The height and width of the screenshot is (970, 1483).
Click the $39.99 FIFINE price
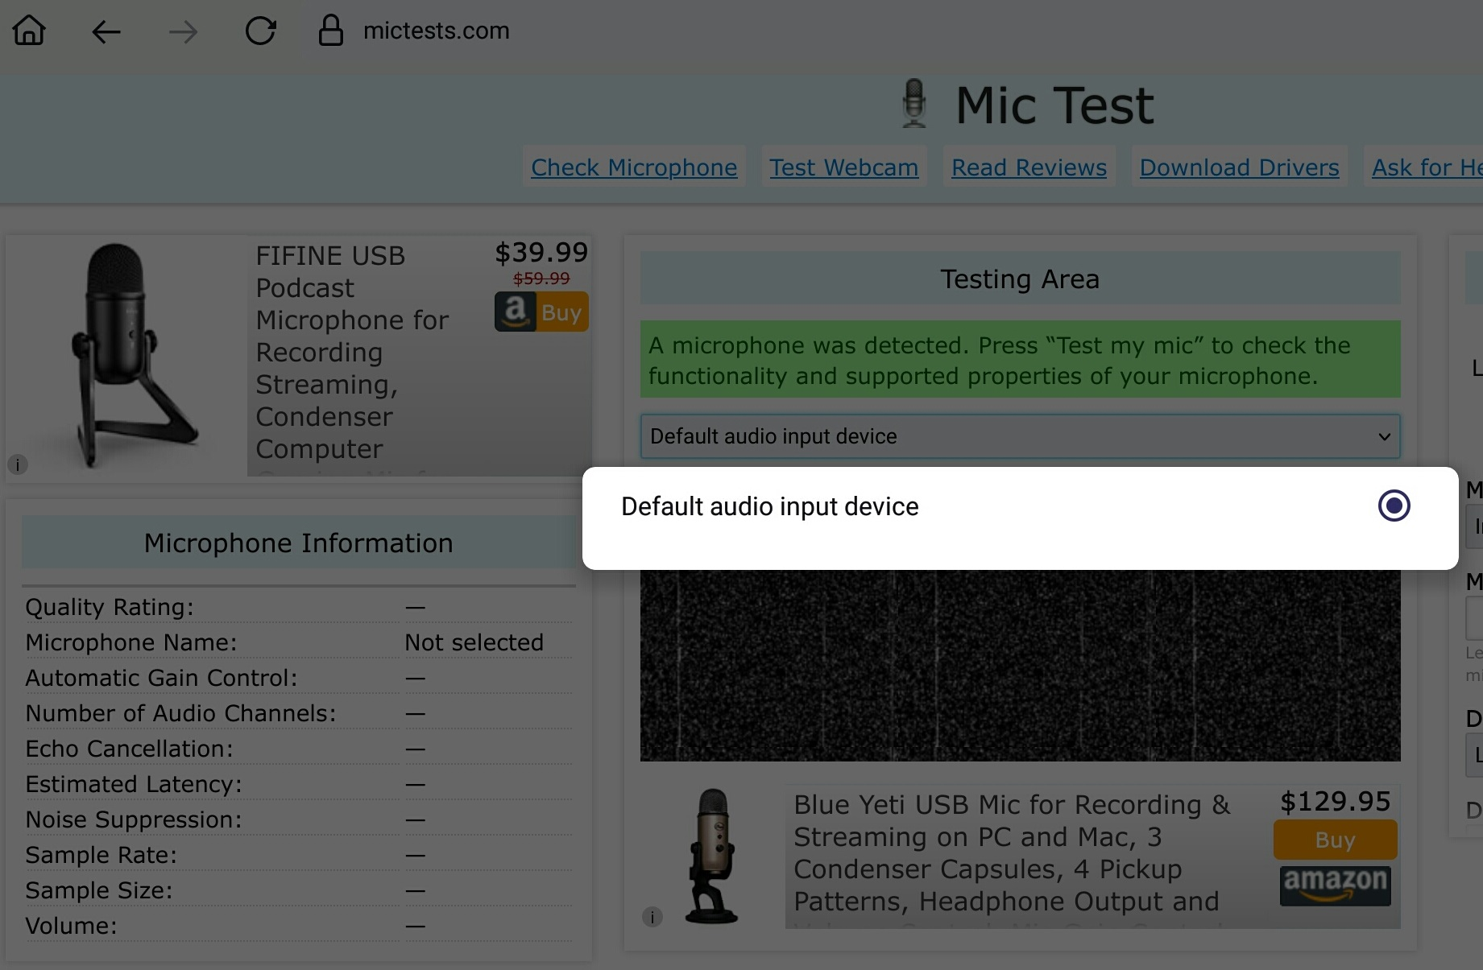(x=541, y=252)
